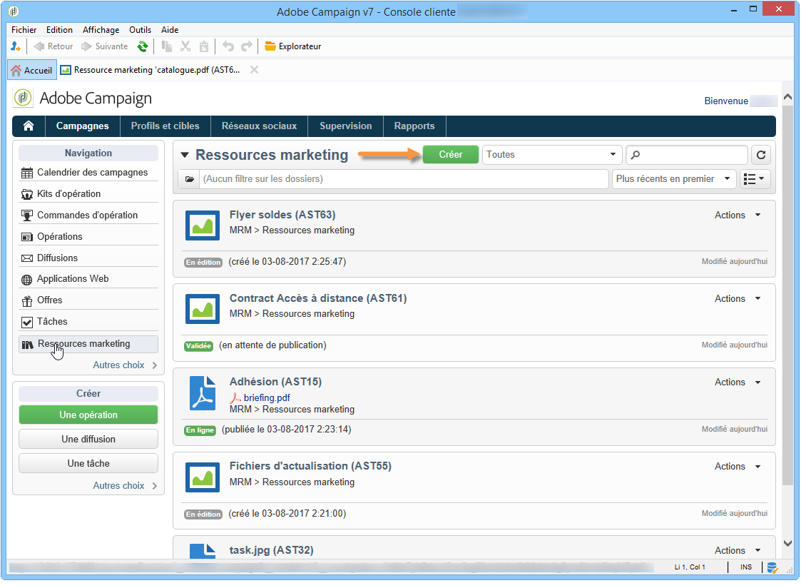The height and width of the screenshot is (588, 811).
Task: Open Kits d'opération in navigation
Action: (88, 193)
